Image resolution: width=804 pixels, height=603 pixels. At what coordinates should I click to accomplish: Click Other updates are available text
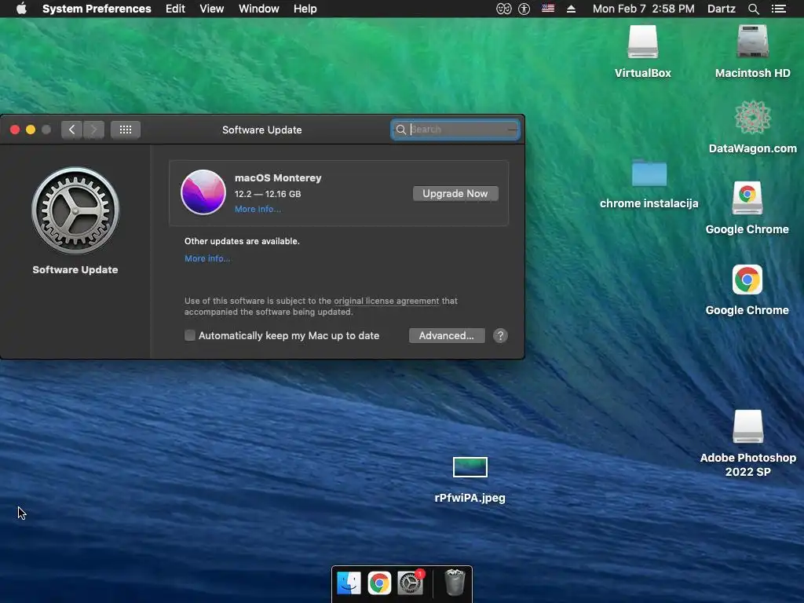(x=242, y=241)
